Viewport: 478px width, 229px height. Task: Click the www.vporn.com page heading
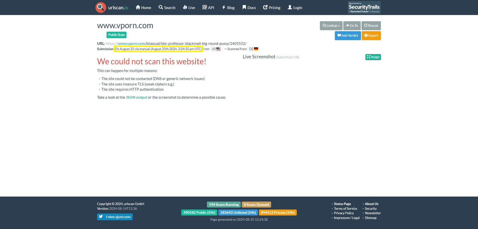click(x=125, y=25)
